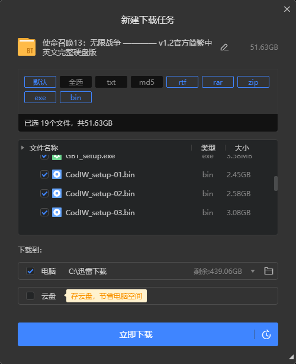Screen dimensions: 296x364
Task: Toggle the md5 file type filter
Action: click(x=146, y=82)
